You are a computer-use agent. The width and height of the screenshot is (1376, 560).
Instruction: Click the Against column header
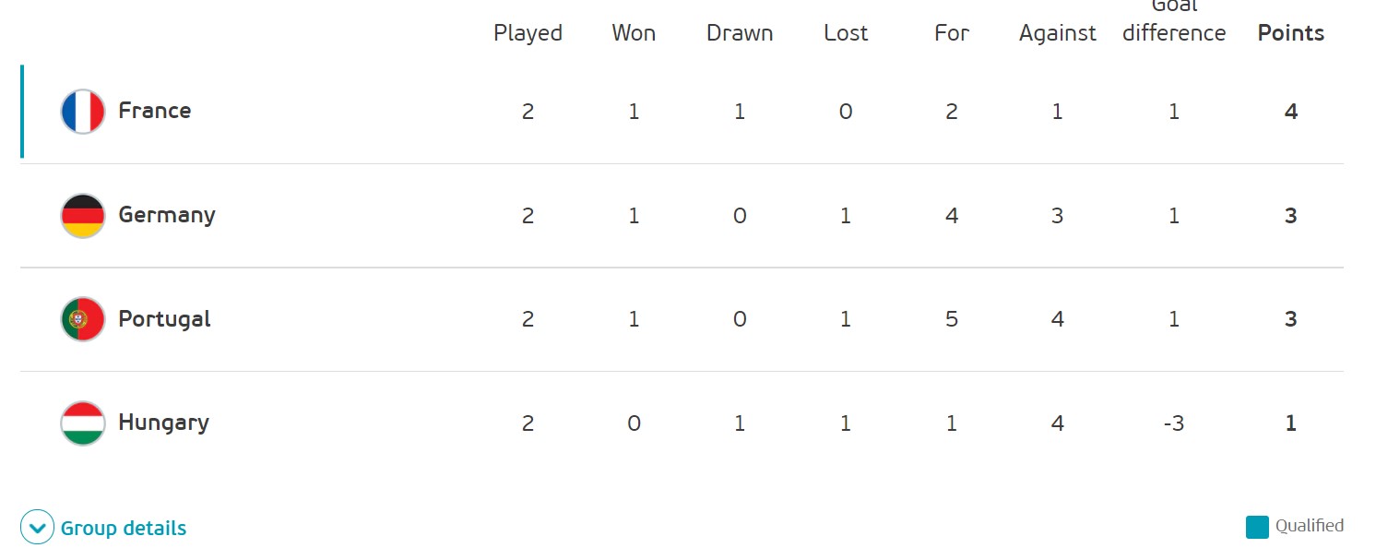pyautogui.click(x=1058, y=33)
